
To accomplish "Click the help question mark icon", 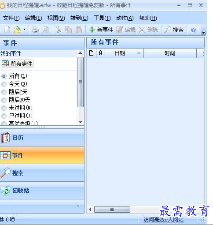I will [x=193, y=30].
